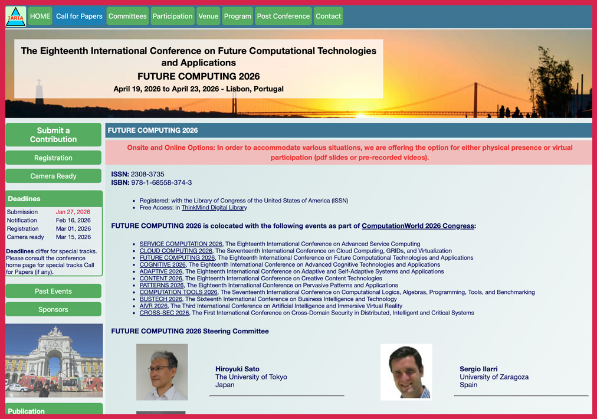Click the Sponsors sidebar button

click(x=53, y=309)
